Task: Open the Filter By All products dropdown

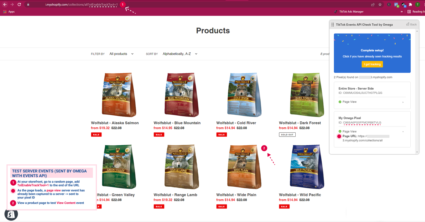Action: tap(121, 54)
